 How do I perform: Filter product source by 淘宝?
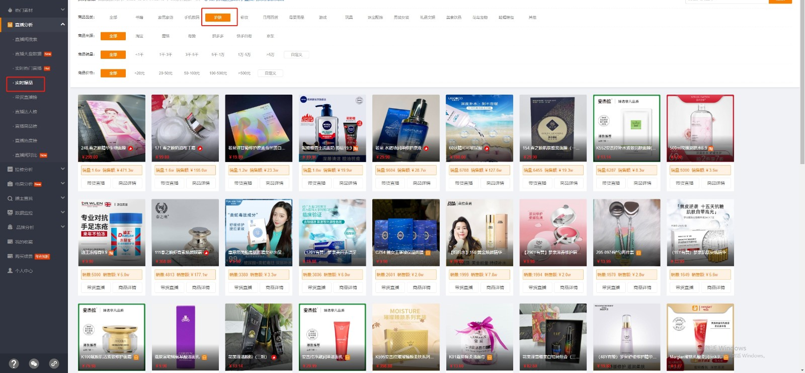pos(139,36)
